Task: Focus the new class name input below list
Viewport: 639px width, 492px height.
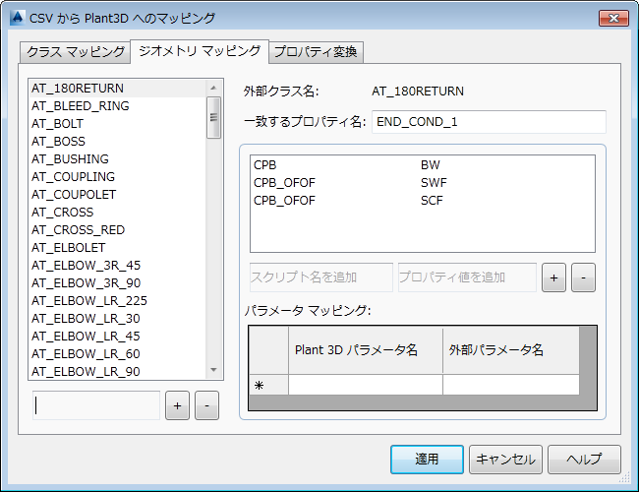Action: point(96,405)
